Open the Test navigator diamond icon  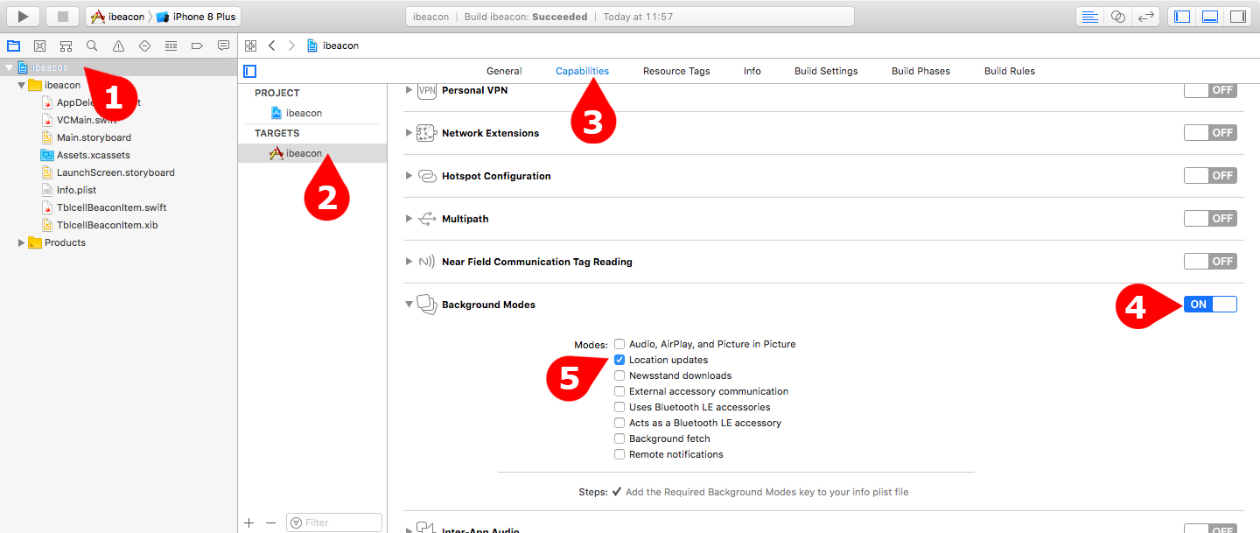point(144,46)
